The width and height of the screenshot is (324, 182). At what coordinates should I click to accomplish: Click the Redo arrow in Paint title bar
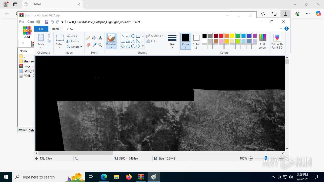pyautogui.click(x=58, y=22)
